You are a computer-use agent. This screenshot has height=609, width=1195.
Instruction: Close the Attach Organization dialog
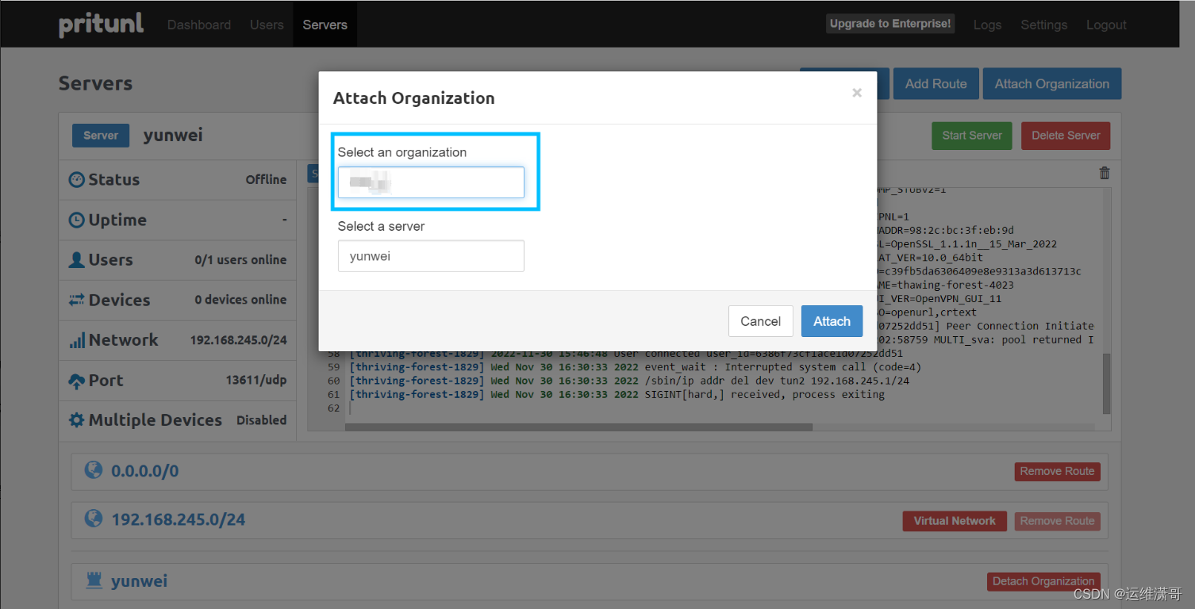pos(857,93)
